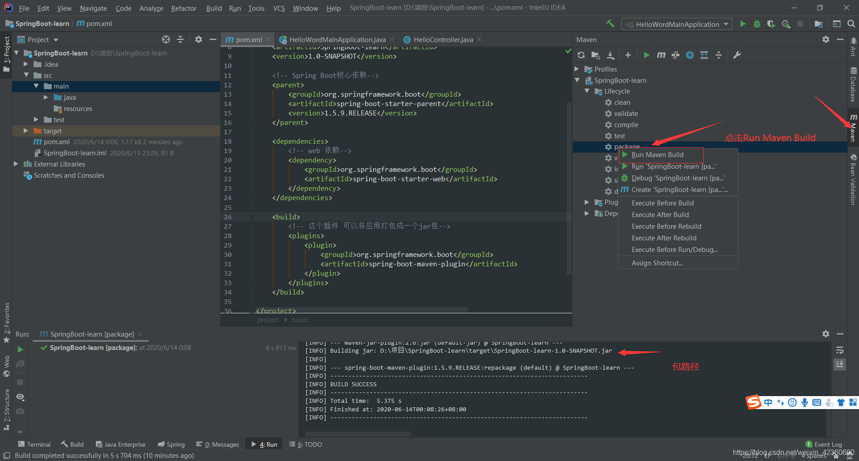Run HelloWordMainApplication with the green play icon

tap(743, 24)
